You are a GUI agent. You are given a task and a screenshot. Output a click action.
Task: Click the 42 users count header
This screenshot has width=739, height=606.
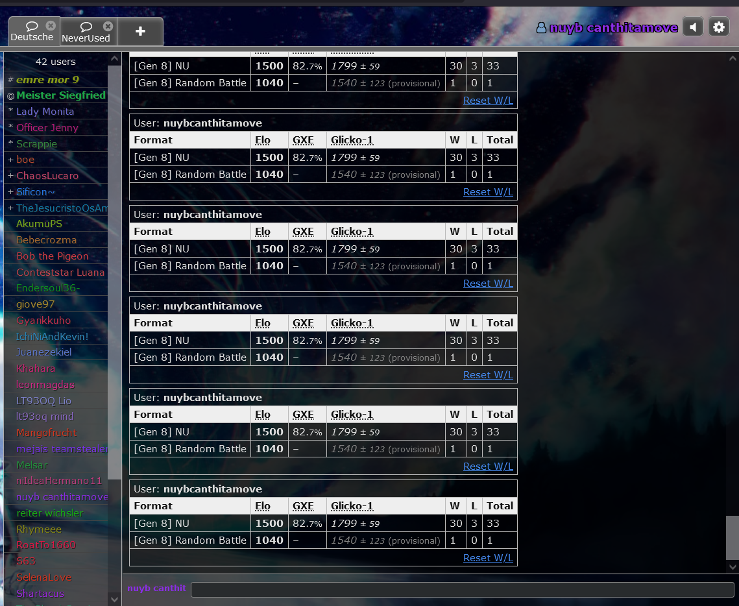tap(56, 62)
